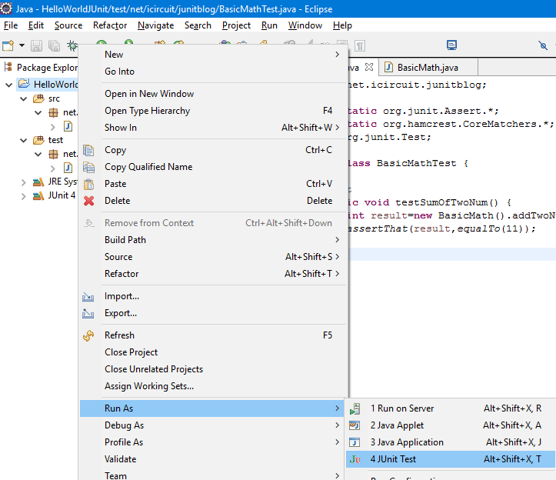556x480 pixels.
Task: Select the Java file icon under test
Action: tap(68, 168)
